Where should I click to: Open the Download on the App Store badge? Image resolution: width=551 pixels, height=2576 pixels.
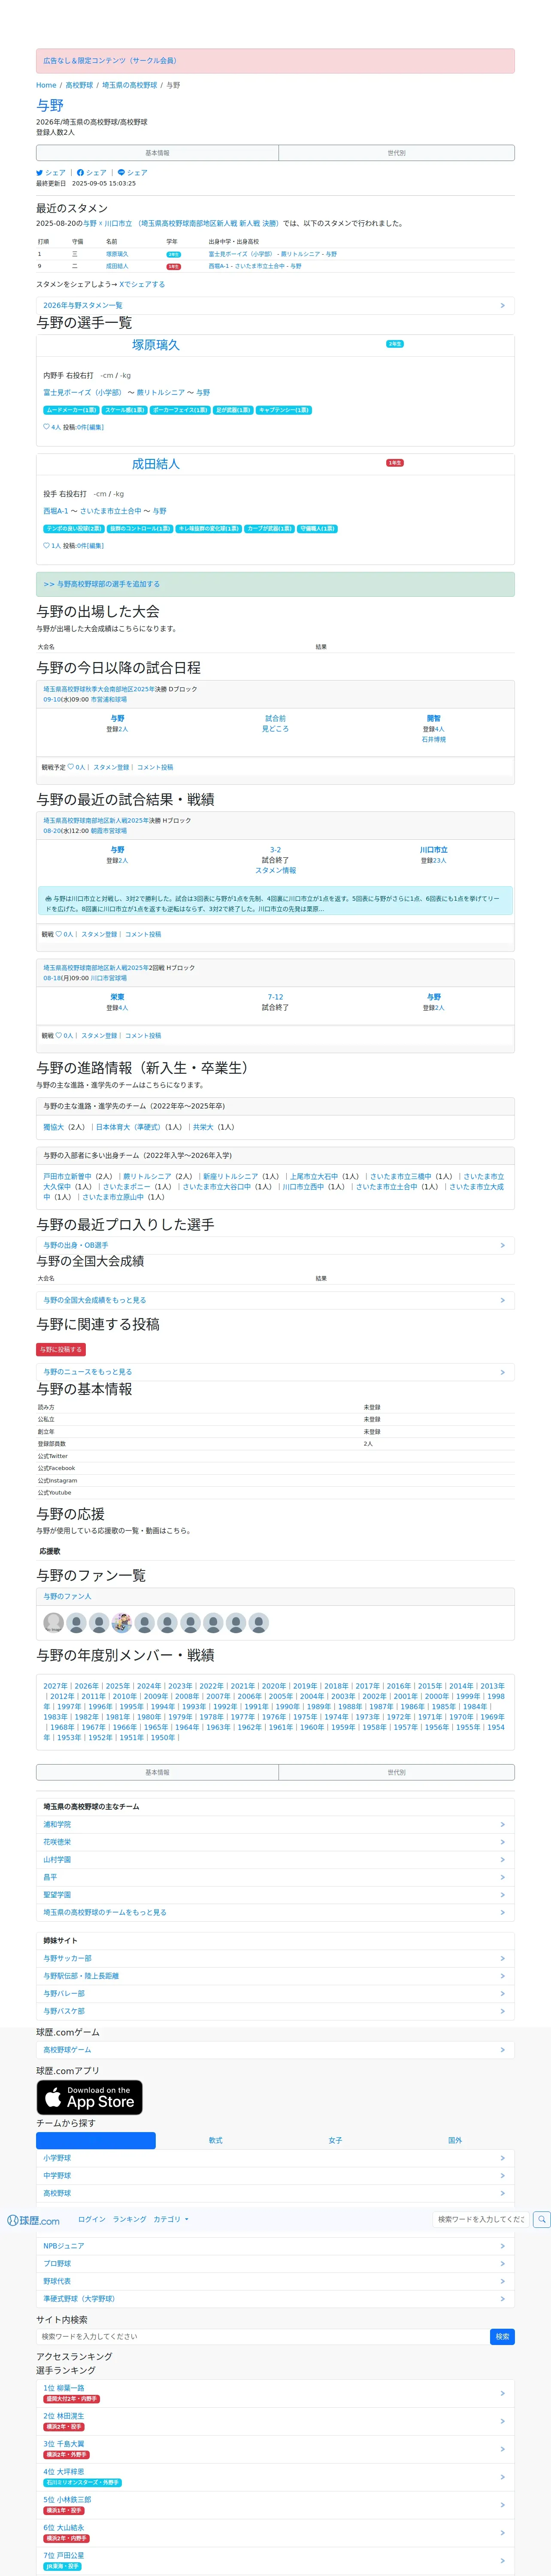click(90, 2097)
